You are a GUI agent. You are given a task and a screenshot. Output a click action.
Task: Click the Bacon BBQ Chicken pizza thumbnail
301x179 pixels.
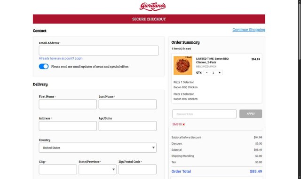pyautogui.click(x=183, y=65)
